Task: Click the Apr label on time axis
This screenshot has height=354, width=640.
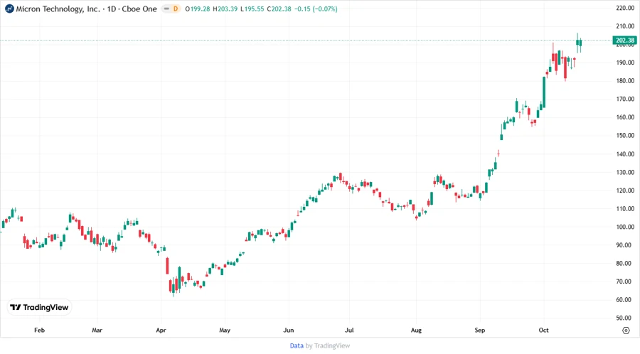Action: tap(161, 330)
